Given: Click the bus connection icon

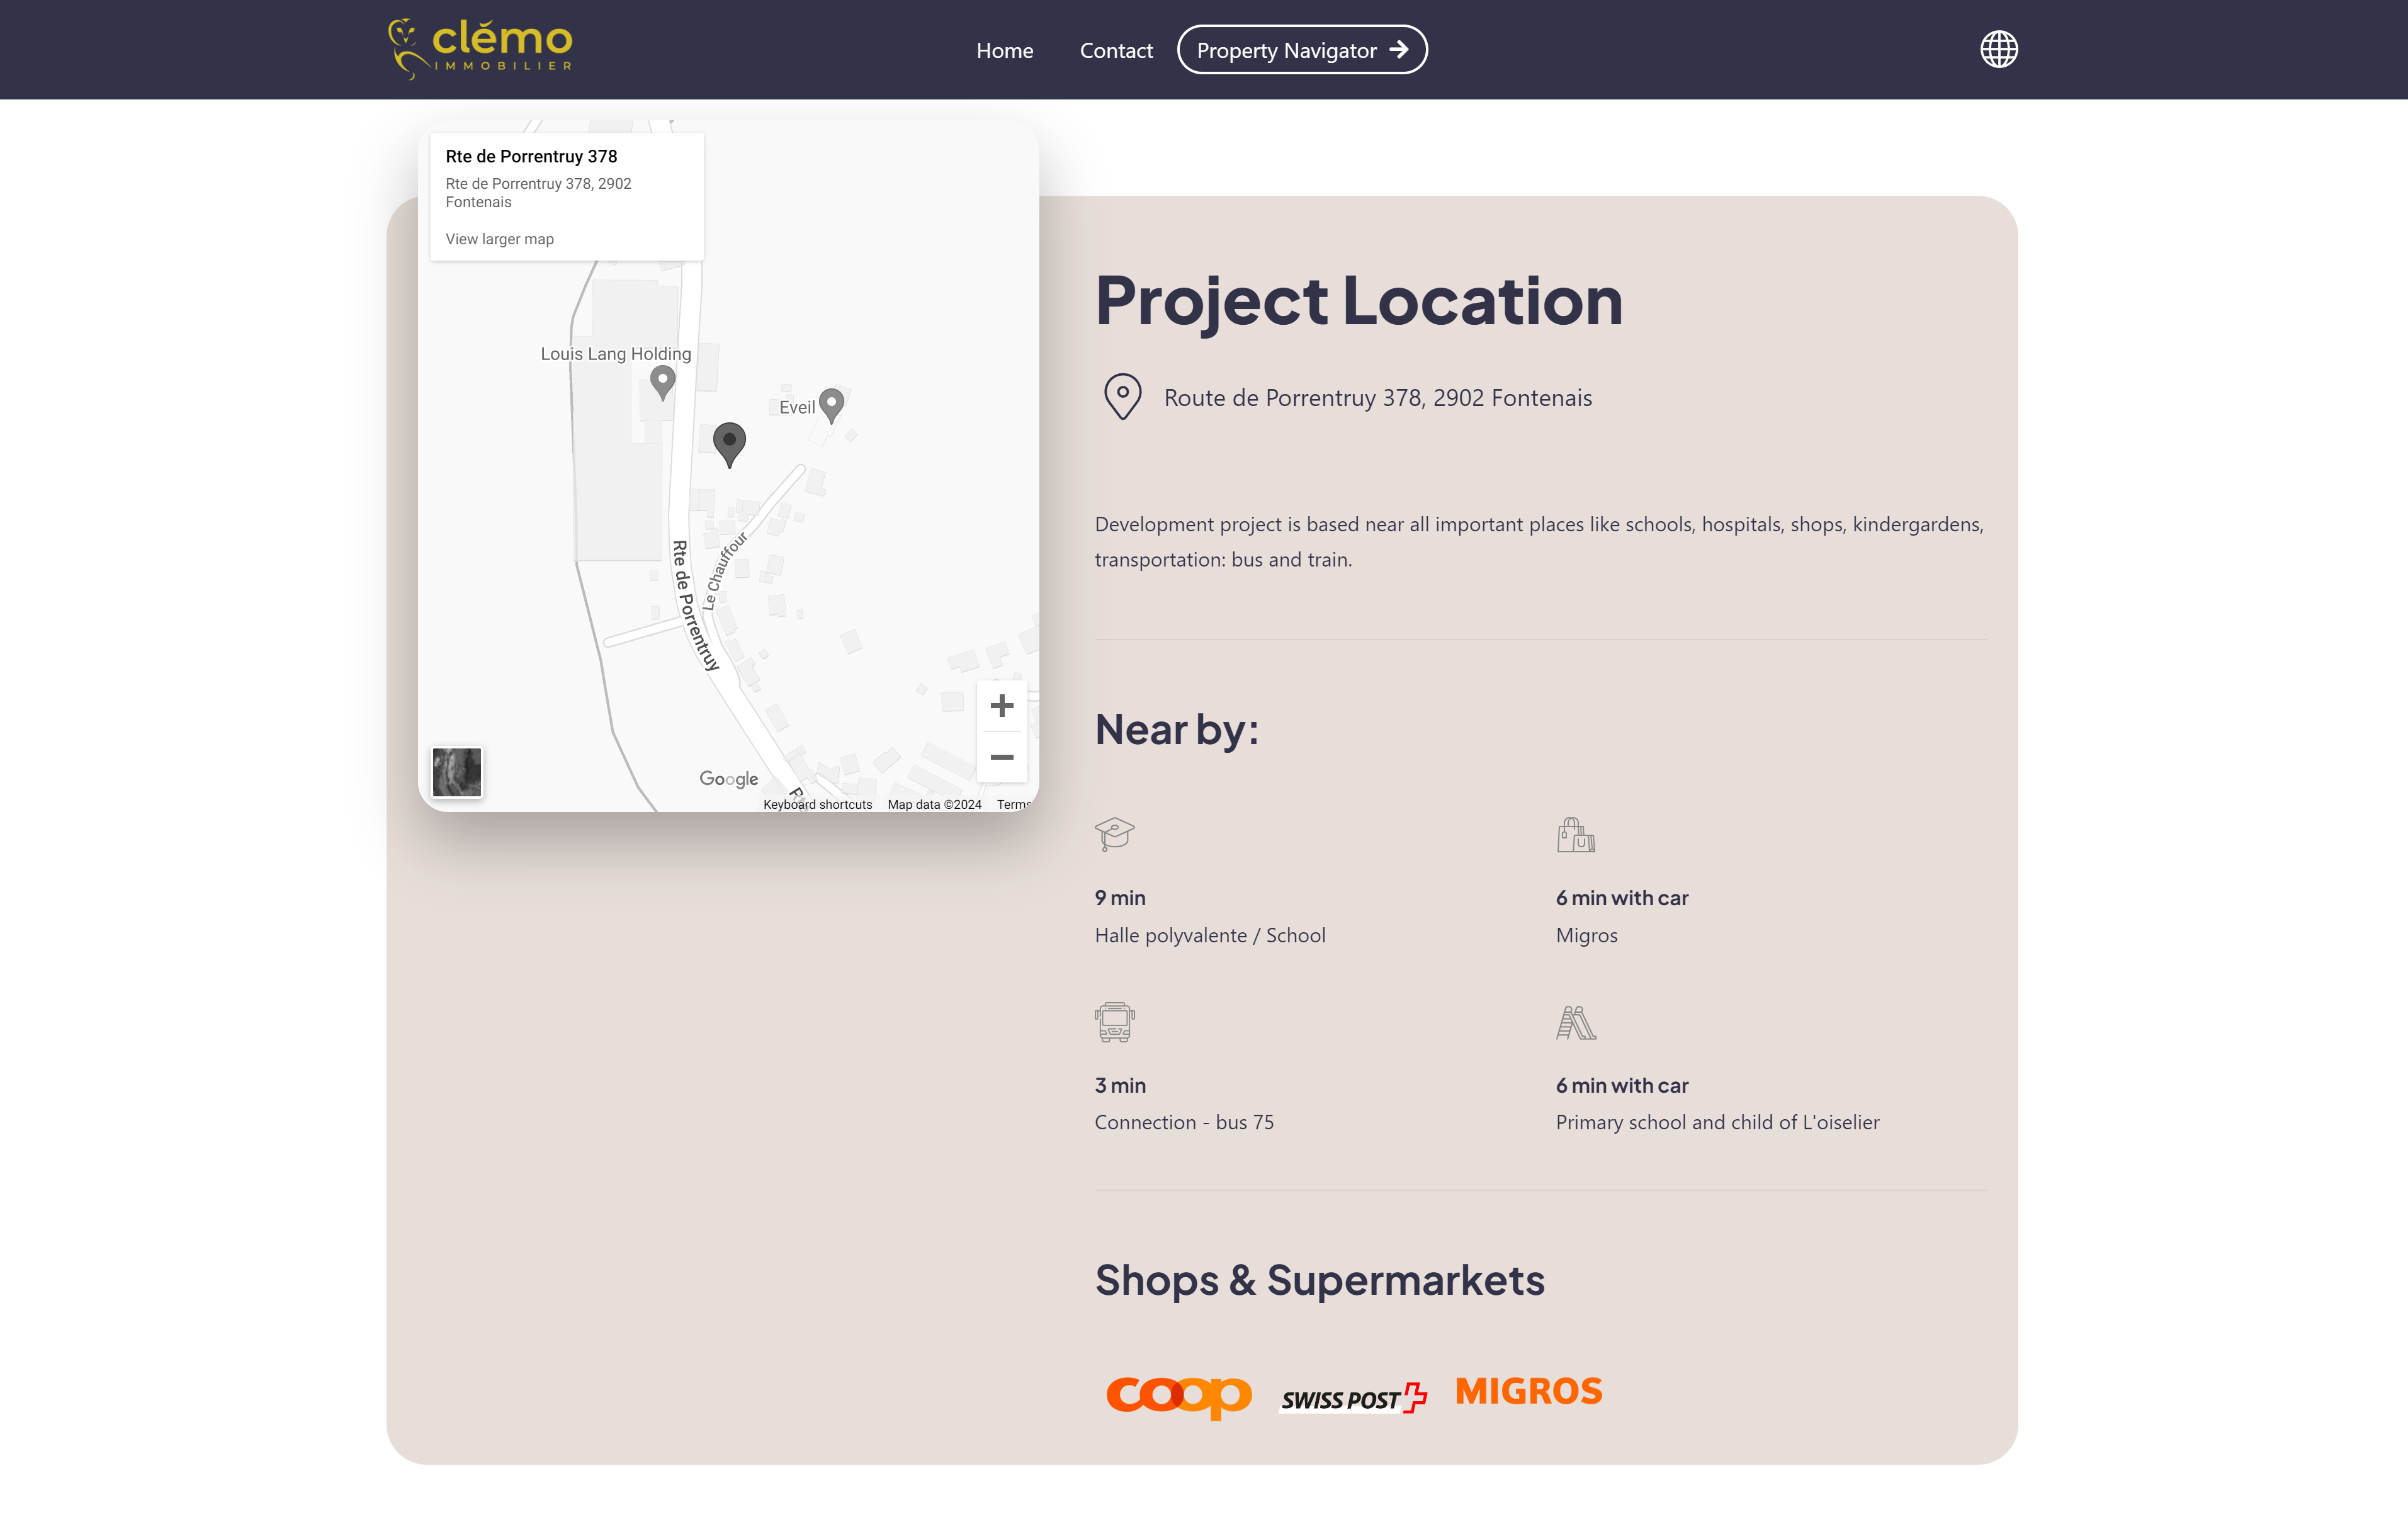Looking at the screenshot, I should pos(1114,1022).
